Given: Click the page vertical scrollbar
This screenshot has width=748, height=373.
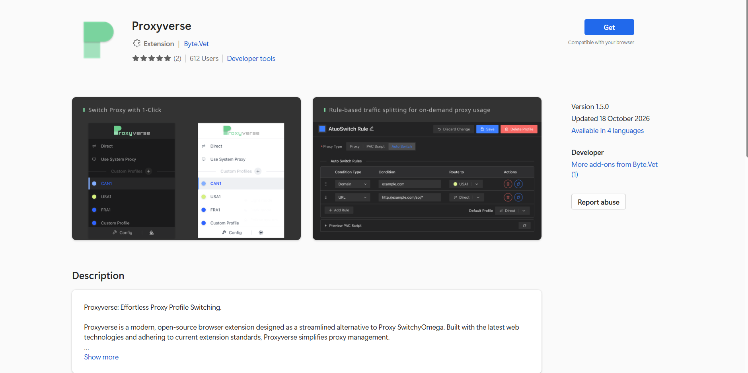Looking at the screenshot, I should tap(747, 80).
